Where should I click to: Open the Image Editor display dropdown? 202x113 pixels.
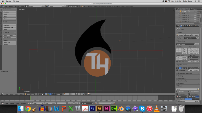pos(191,38)
